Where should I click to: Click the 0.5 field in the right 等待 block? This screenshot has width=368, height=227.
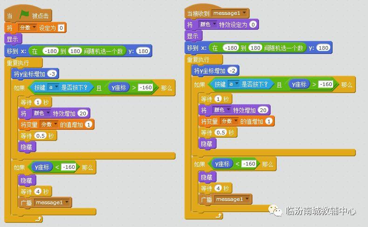coord(221,133)
